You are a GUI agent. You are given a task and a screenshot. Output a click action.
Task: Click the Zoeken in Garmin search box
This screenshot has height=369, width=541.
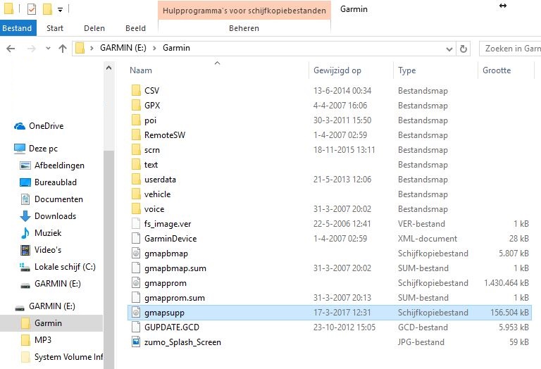click(510, 49)
